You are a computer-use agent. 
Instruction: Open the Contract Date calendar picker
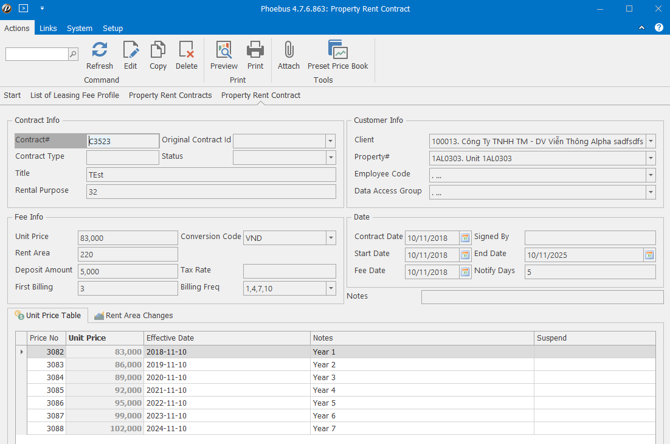tap(465, 238)
